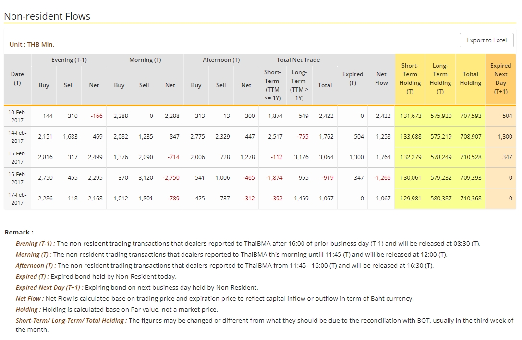Click the Short-Term Holding (T) header
The image size is (522, 340).
[x=410, y=79]
